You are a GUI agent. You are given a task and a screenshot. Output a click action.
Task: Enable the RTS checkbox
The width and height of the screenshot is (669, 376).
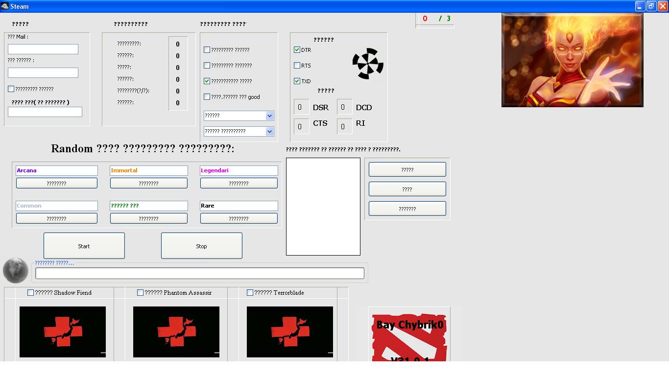[297, 66]
